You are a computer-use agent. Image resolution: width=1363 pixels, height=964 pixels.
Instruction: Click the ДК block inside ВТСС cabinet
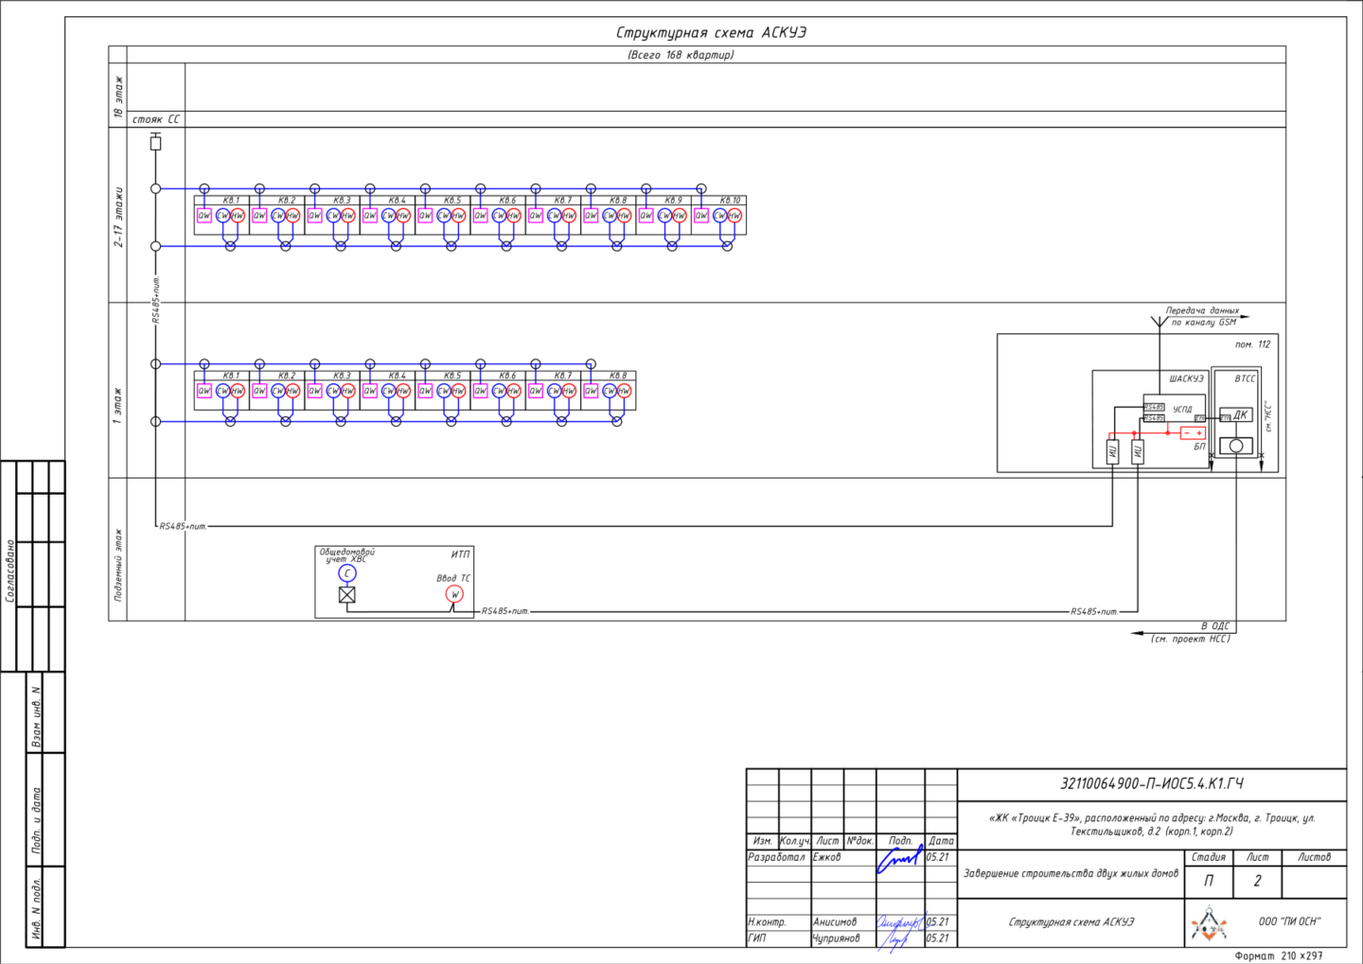(x=1236, y=414)
